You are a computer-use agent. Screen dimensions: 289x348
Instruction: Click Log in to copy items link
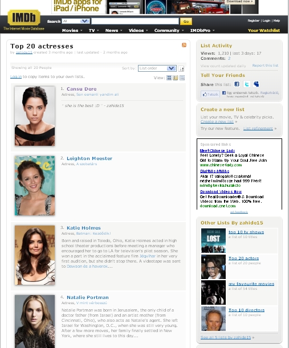click(16, 76)
